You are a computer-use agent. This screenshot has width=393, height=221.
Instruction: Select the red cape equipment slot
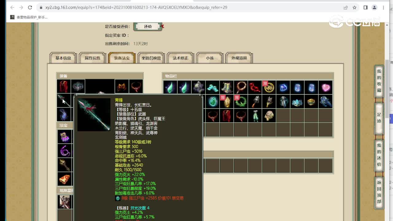click(64, 87)
